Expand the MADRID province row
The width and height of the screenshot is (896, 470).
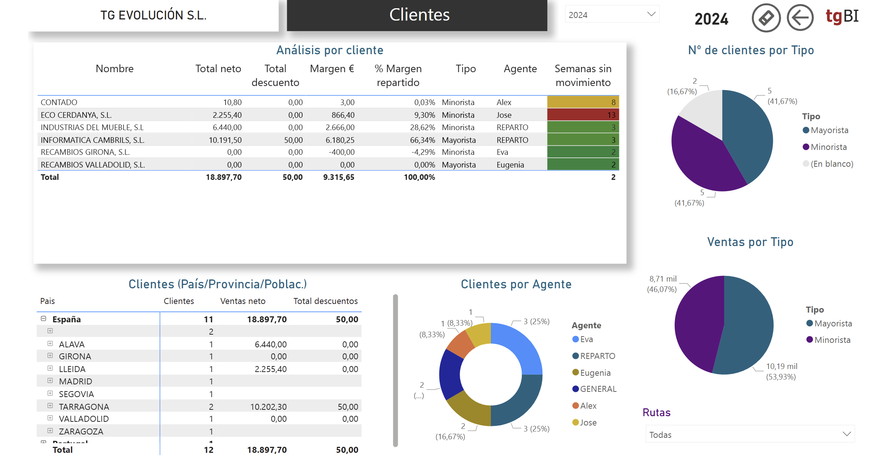click(50, 381)
